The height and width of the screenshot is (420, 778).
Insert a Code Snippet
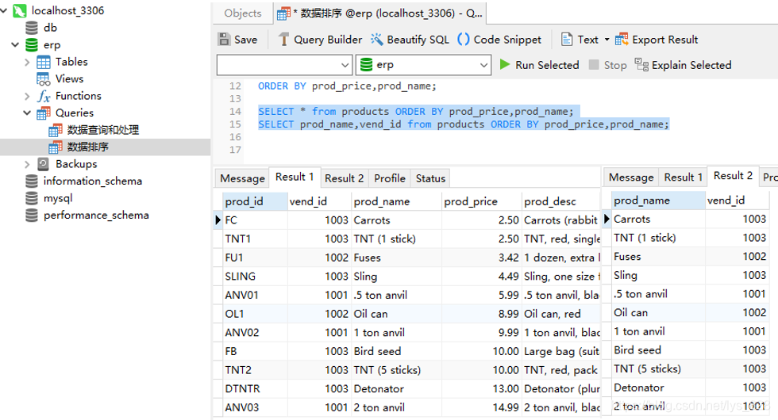(x=499, y=40)
